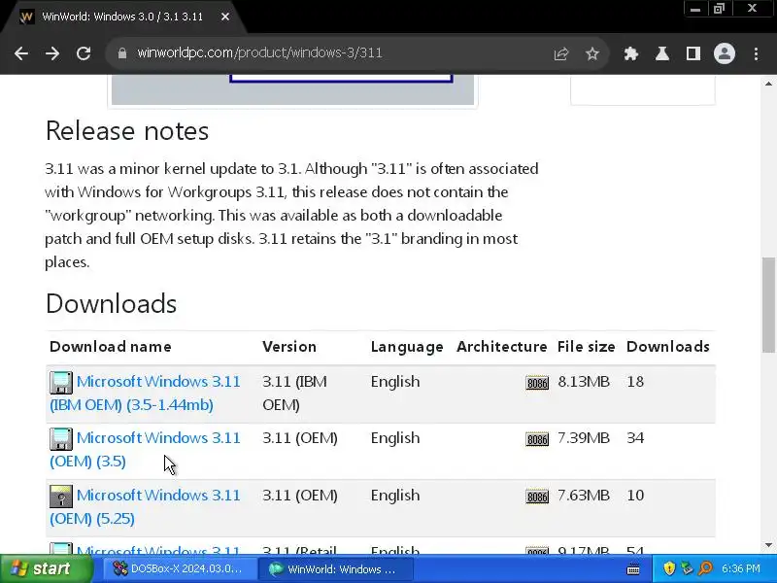Reload the WinWorld page
This screenshot has width=777, height=583.
pos(84,53)
